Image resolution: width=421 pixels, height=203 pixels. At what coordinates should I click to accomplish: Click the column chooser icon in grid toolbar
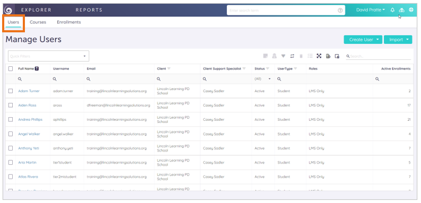337,56
